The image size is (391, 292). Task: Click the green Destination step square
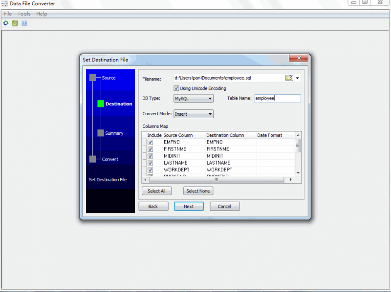click(x=101, y=104)
